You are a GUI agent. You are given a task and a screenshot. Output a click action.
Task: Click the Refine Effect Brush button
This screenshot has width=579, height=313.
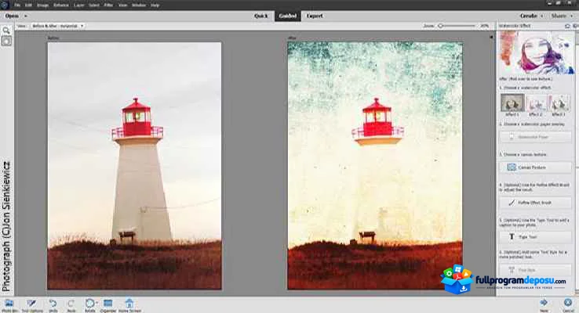[535, 203]
